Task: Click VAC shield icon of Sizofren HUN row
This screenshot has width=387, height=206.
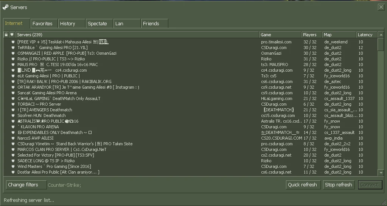Action: pos(13,115)
